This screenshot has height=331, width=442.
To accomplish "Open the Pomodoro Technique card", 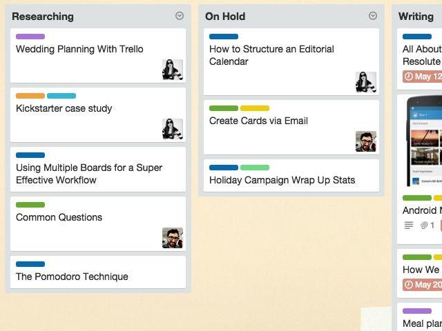I will pos(72,277).
